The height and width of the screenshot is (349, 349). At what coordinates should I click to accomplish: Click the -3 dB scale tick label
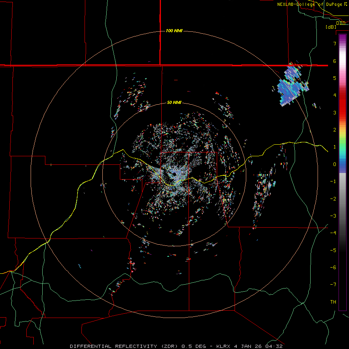tap(333, 216)
